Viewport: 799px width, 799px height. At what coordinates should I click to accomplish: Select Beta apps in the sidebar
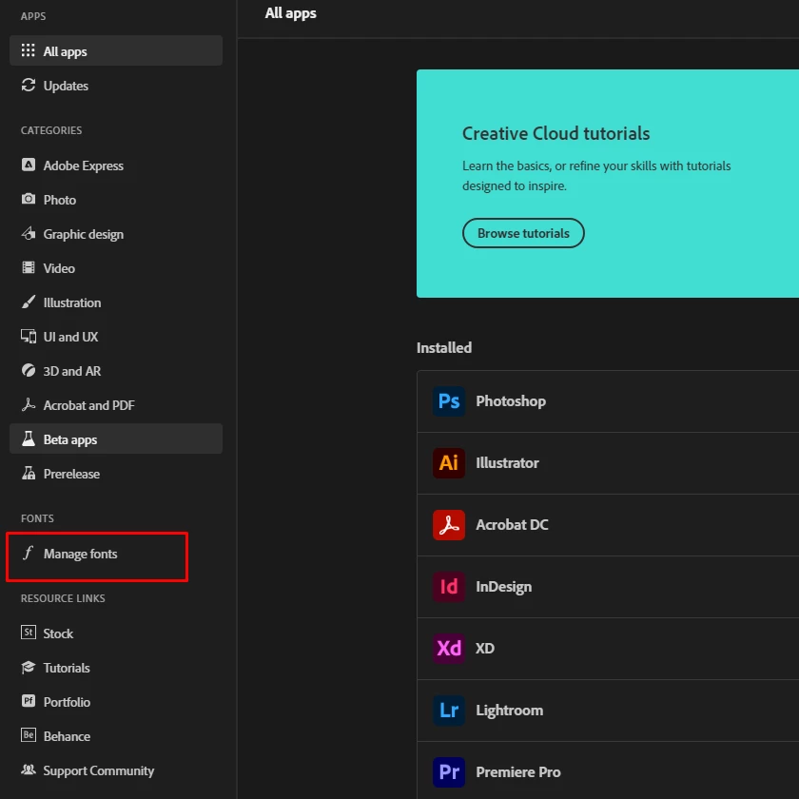pos(116,438)
